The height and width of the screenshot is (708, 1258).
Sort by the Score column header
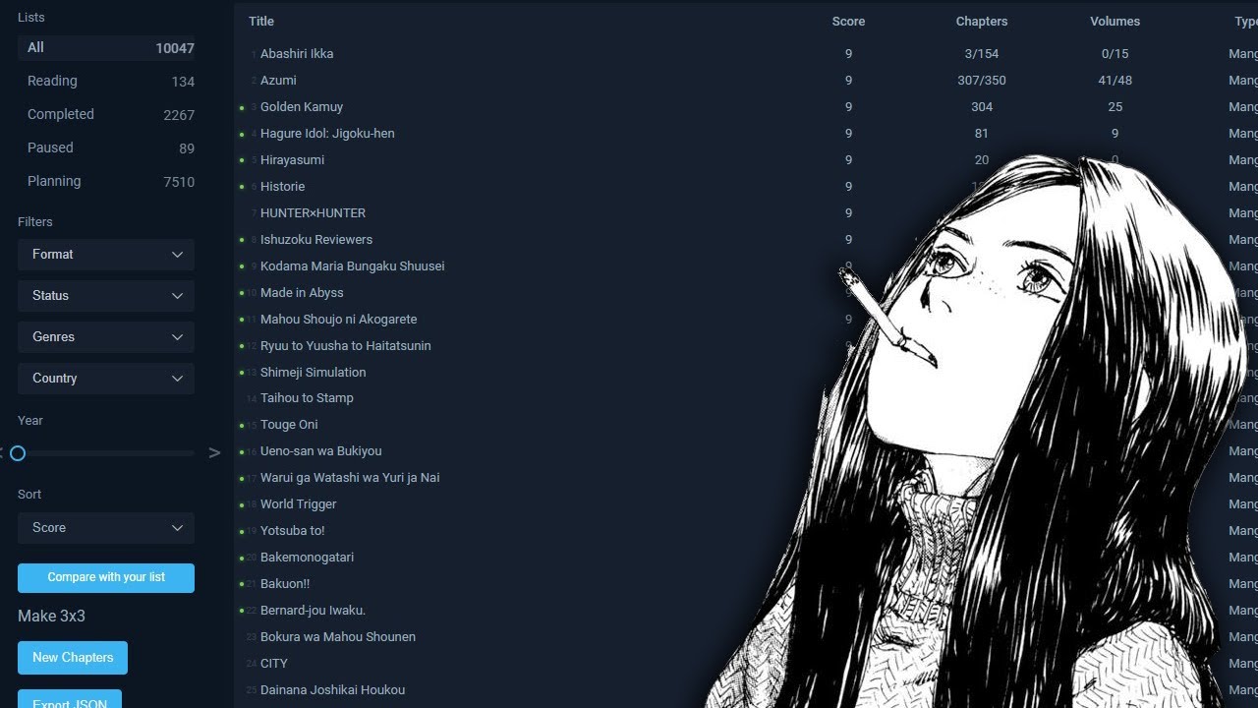point(848,21)
